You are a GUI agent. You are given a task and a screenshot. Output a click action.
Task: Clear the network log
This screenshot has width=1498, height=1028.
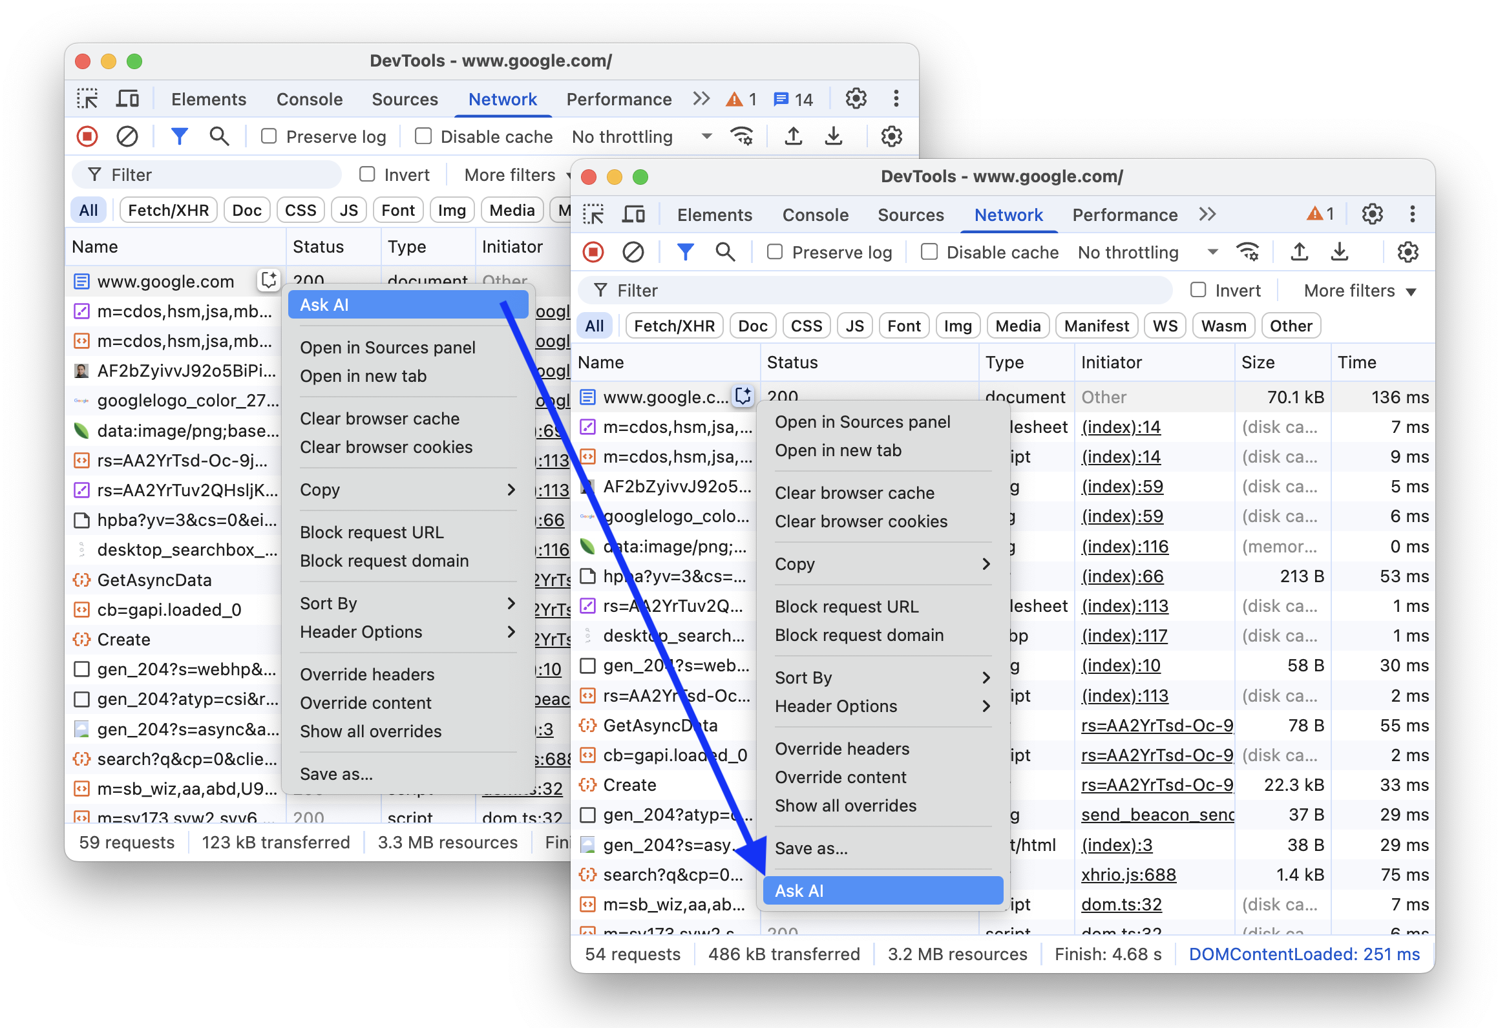coord(633,252)
